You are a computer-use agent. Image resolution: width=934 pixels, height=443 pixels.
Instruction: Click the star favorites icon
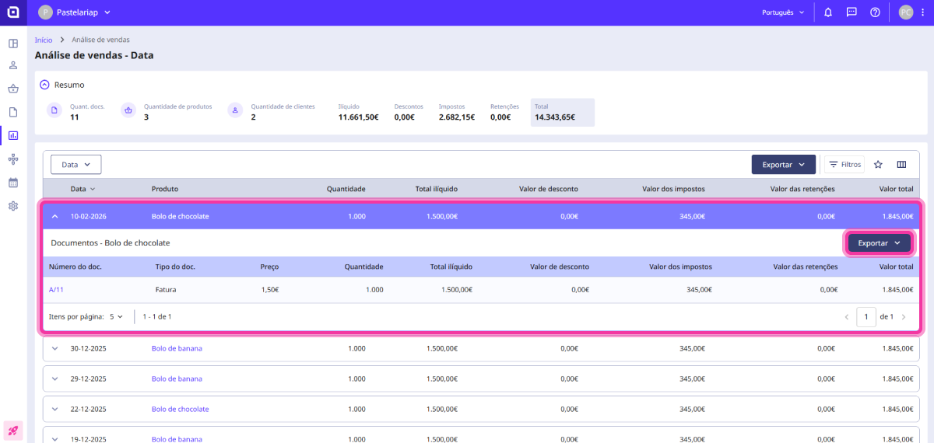[878, 165]
